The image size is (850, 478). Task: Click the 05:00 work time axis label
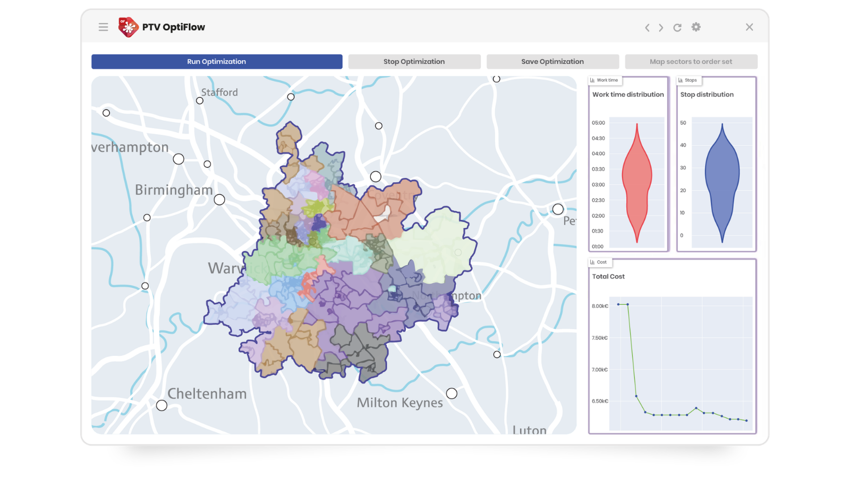point(598,123)
